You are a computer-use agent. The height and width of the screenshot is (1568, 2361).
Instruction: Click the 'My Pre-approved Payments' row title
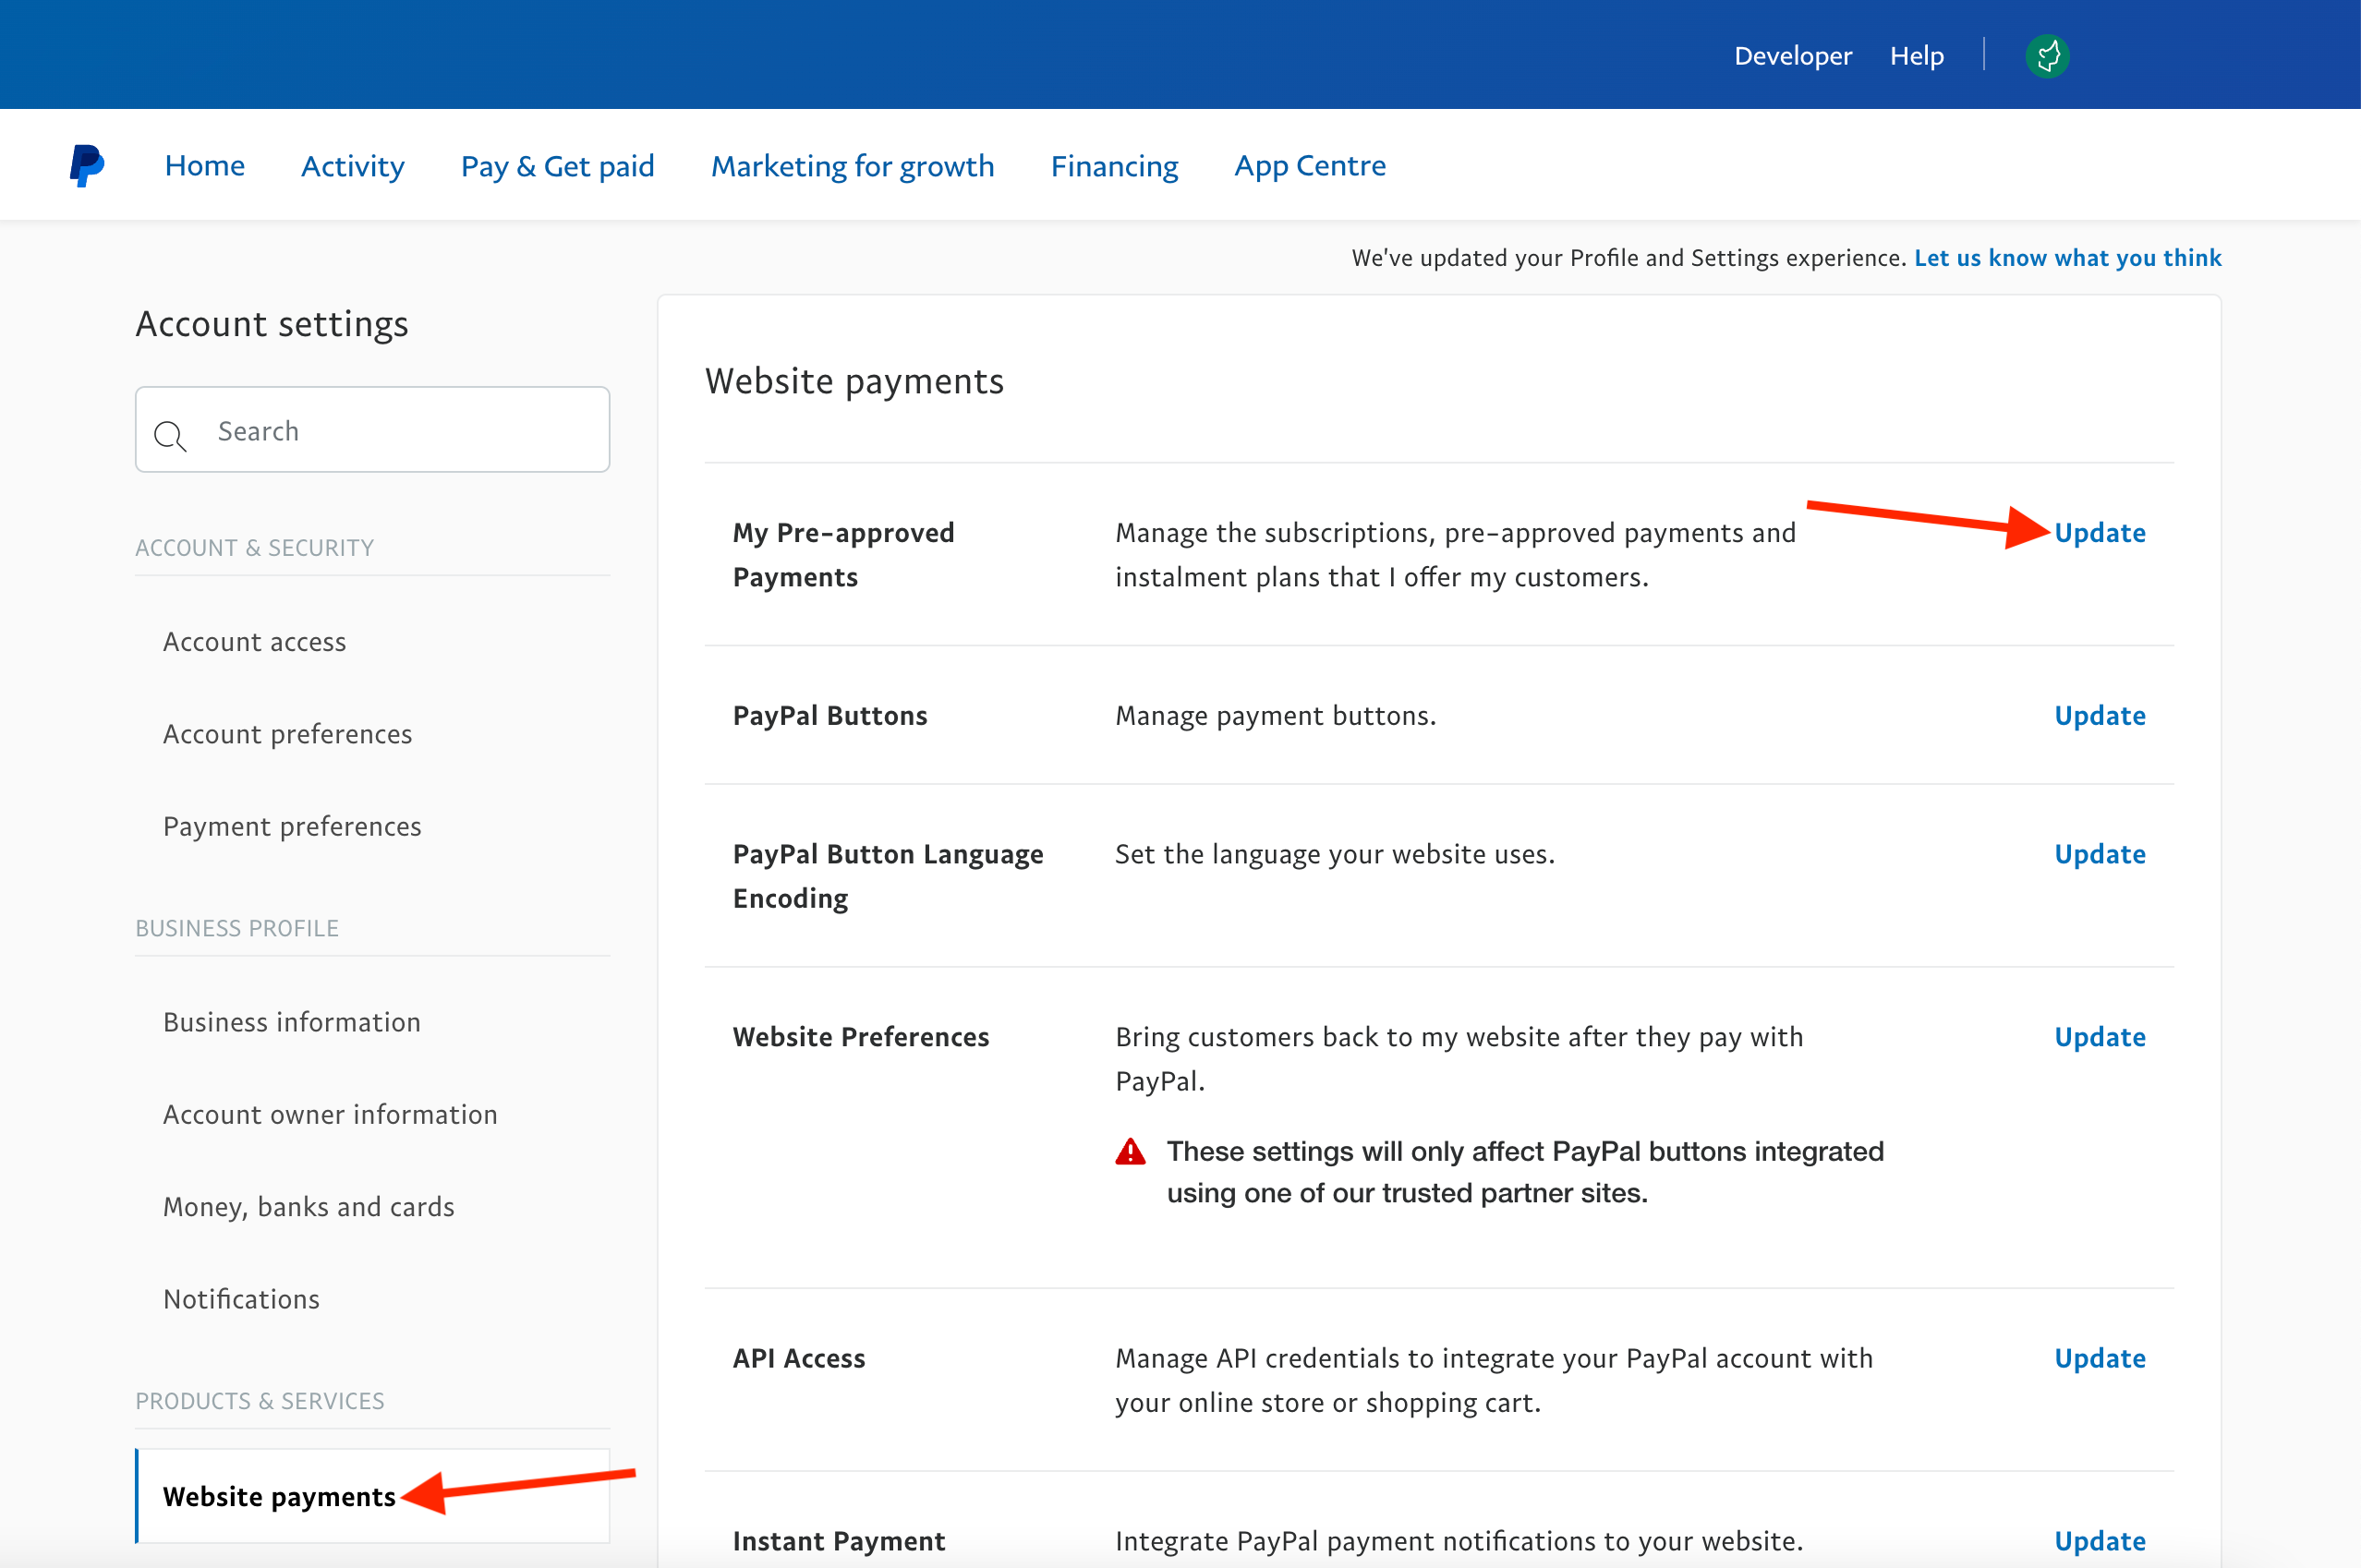844,555
